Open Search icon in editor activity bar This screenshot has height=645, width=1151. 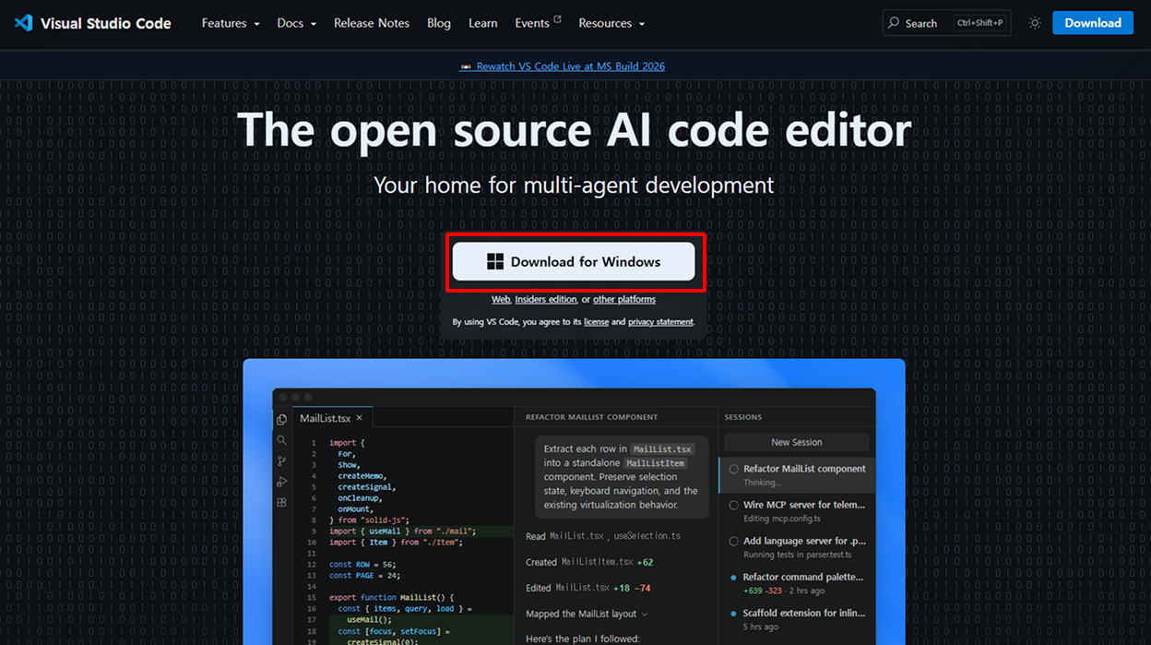pos(281,440)
